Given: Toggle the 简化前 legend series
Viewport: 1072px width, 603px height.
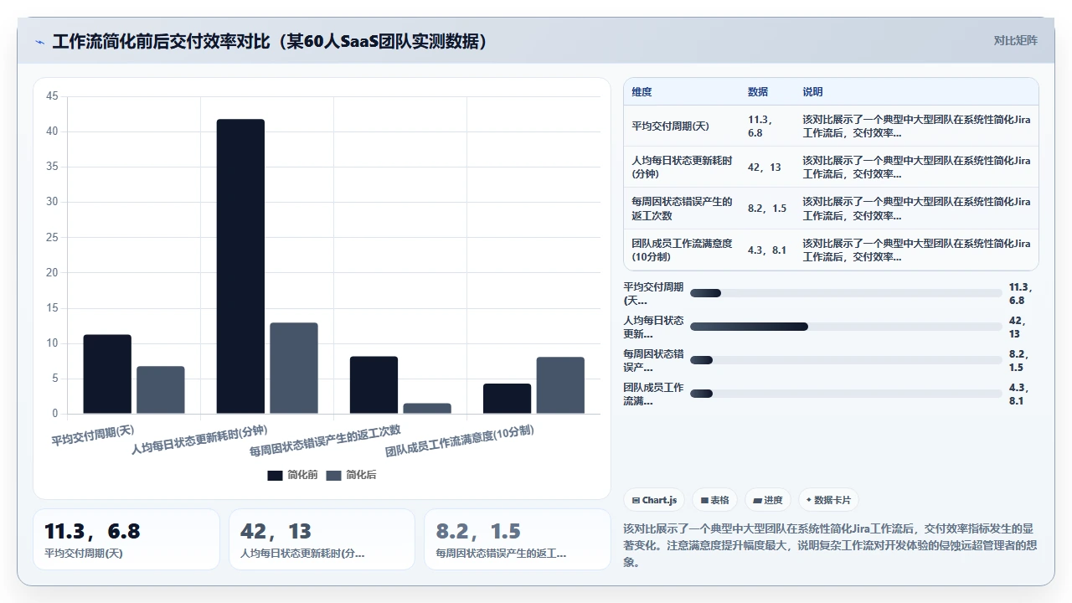Looking at the screenshot, I should 292,475.
